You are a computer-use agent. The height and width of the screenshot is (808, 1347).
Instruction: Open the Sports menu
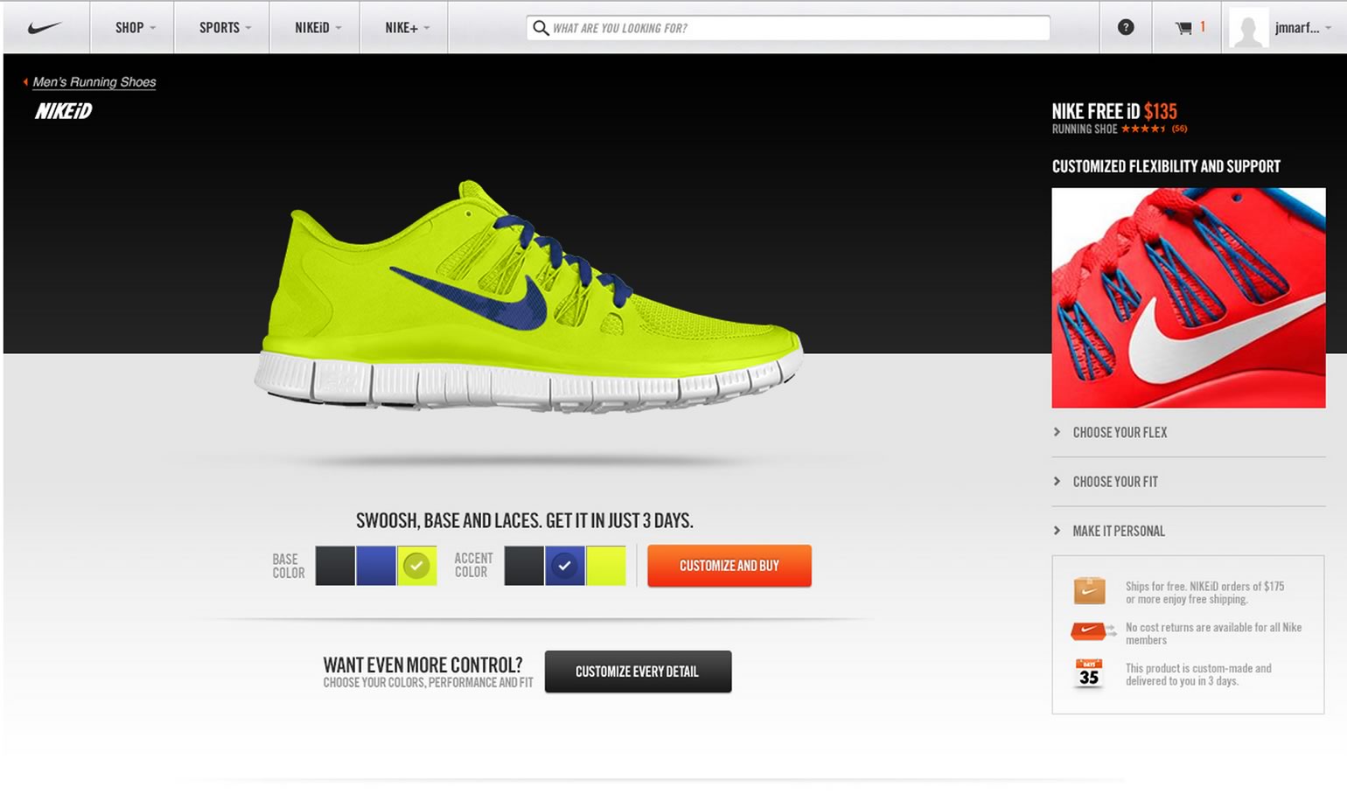click(x=224, y=28)
